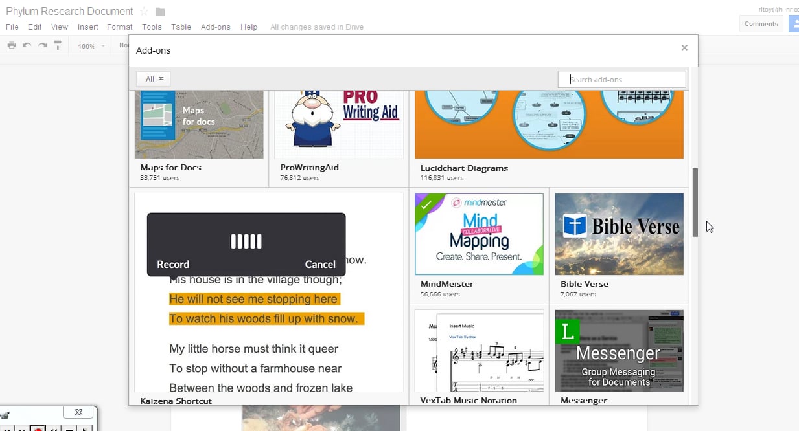The width and height of the screenshot is (799, 431).
Task: Open the Tools menu
Action: [152, 27]
